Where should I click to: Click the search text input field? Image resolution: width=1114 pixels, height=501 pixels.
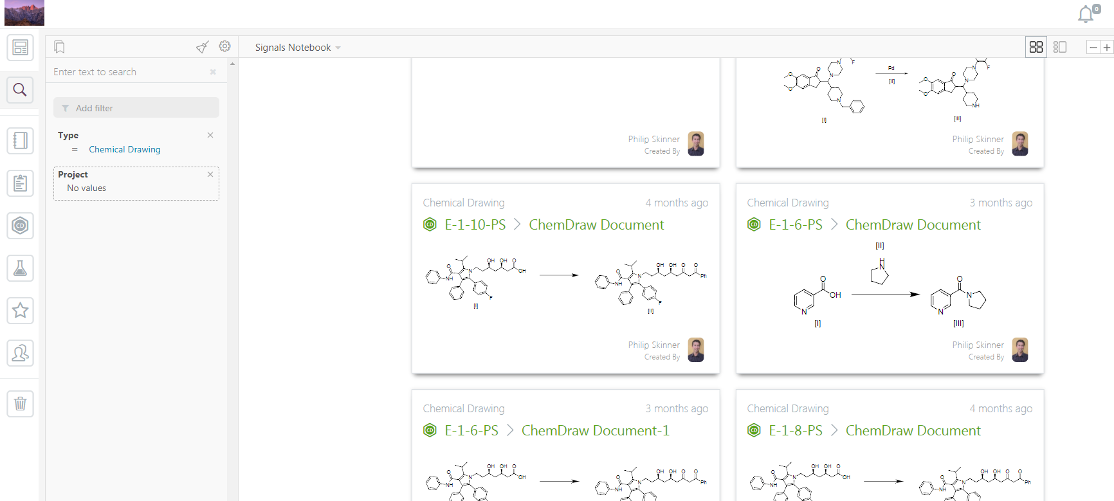(129, 72)
